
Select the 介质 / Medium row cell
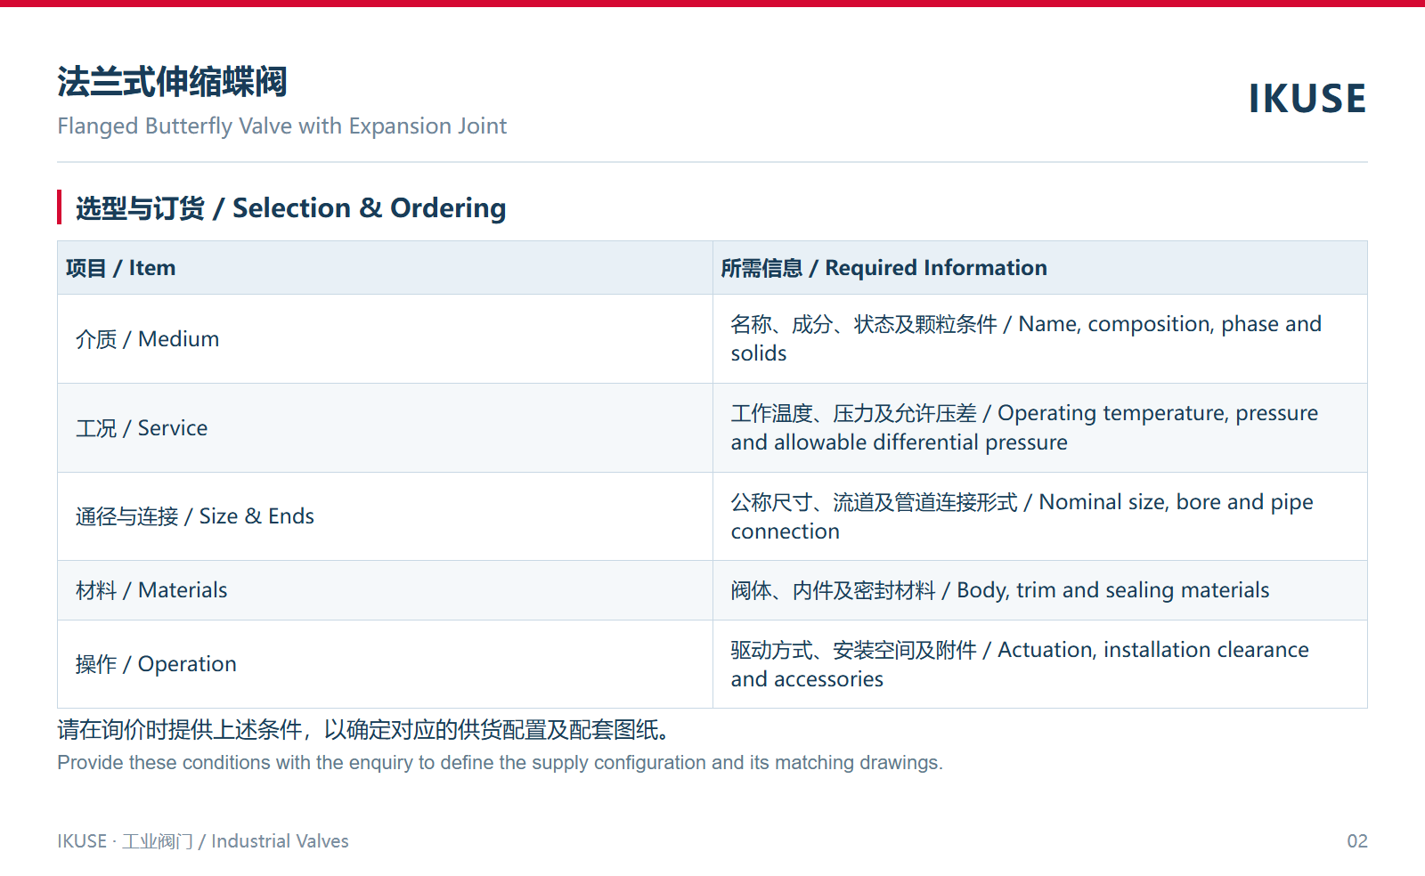(x=385, y=339)
